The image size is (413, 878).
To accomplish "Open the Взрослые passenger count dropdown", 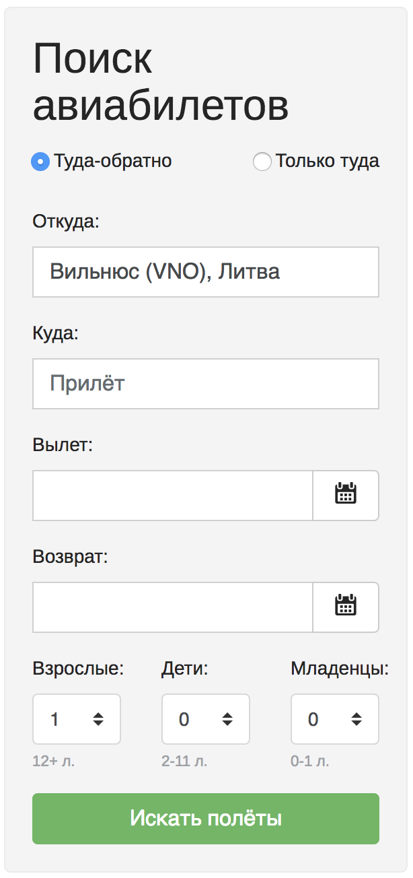I will click(77, 719).
